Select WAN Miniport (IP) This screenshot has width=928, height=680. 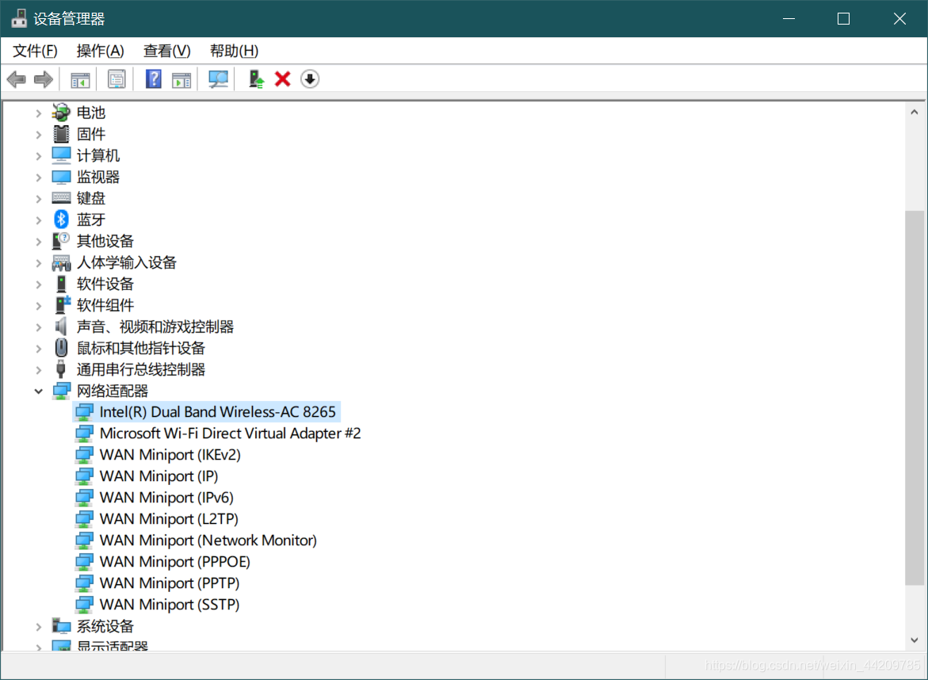(158, 476)
